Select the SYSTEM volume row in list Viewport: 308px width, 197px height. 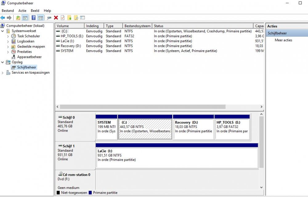coord(160,51)
